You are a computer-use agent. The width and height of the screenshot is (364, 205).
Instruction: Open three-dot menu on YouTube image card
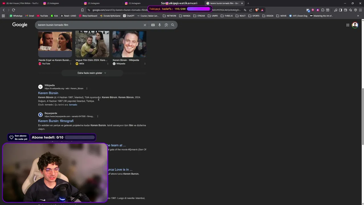pos(71,64)
